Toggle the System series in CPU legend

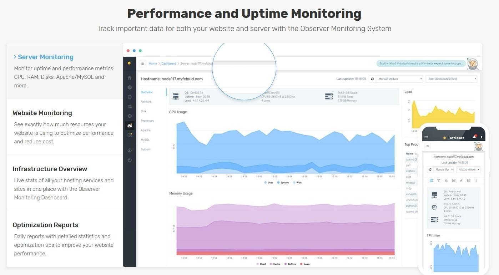click(283, 183)
